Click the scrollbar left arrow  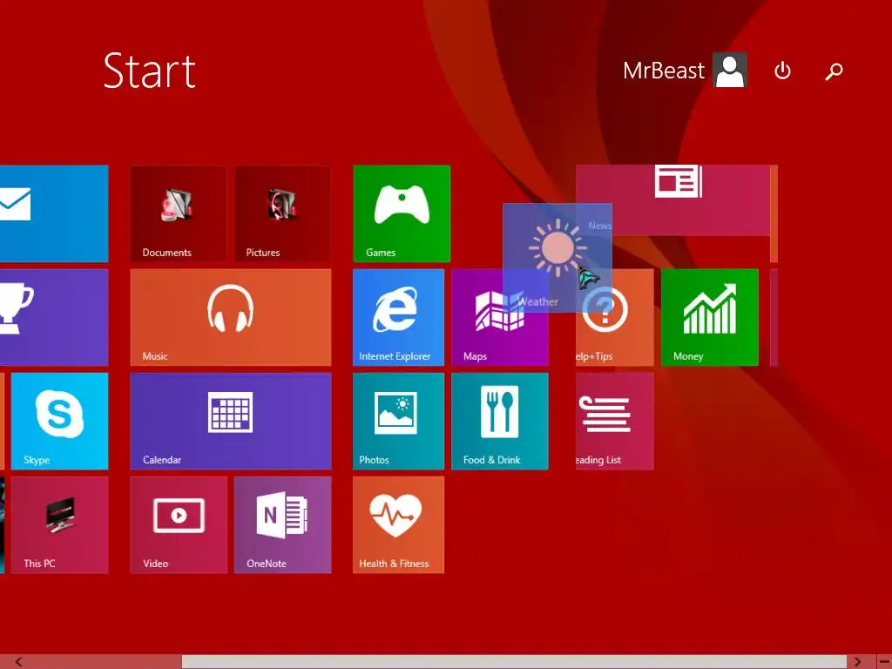click(x=19, y=662)
